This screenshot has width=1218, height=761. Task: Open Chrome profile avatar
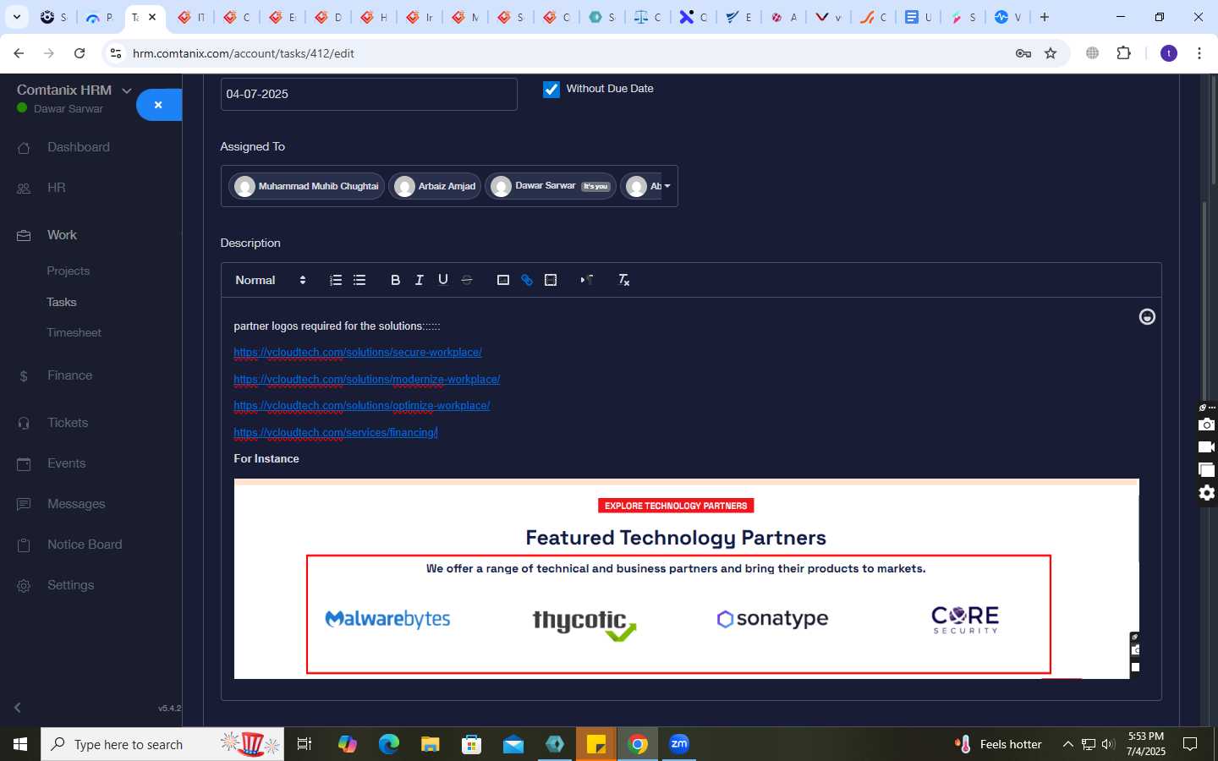click(x=1169, y=53)
